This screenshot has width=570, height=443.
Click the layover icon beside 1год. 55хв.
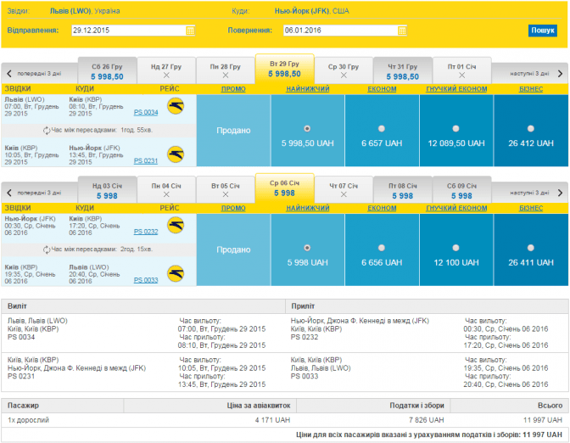click(x=47, y=130)
